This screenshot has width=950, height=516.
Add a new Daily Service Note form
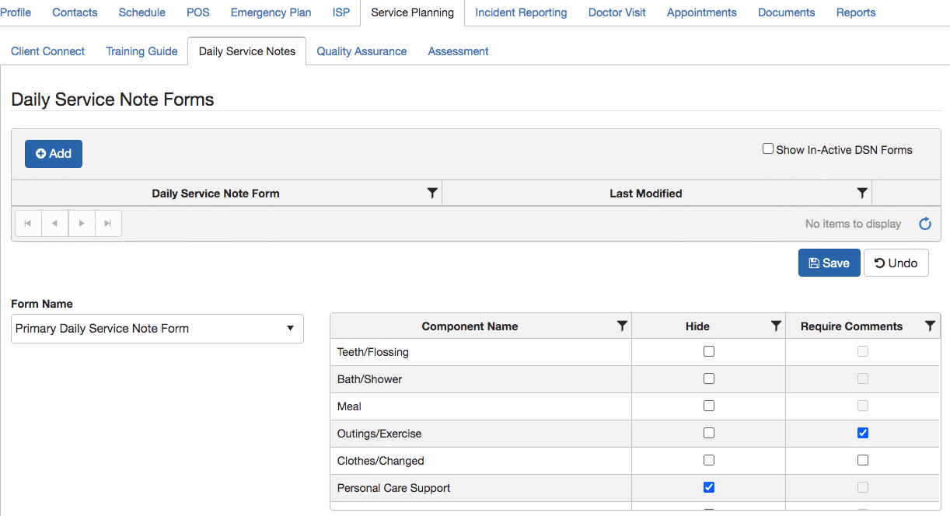53,153
